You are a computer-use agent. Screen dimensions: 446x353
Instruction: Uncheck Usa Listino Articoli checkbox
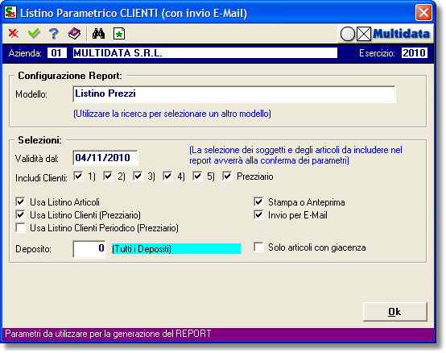pos(20,201)
